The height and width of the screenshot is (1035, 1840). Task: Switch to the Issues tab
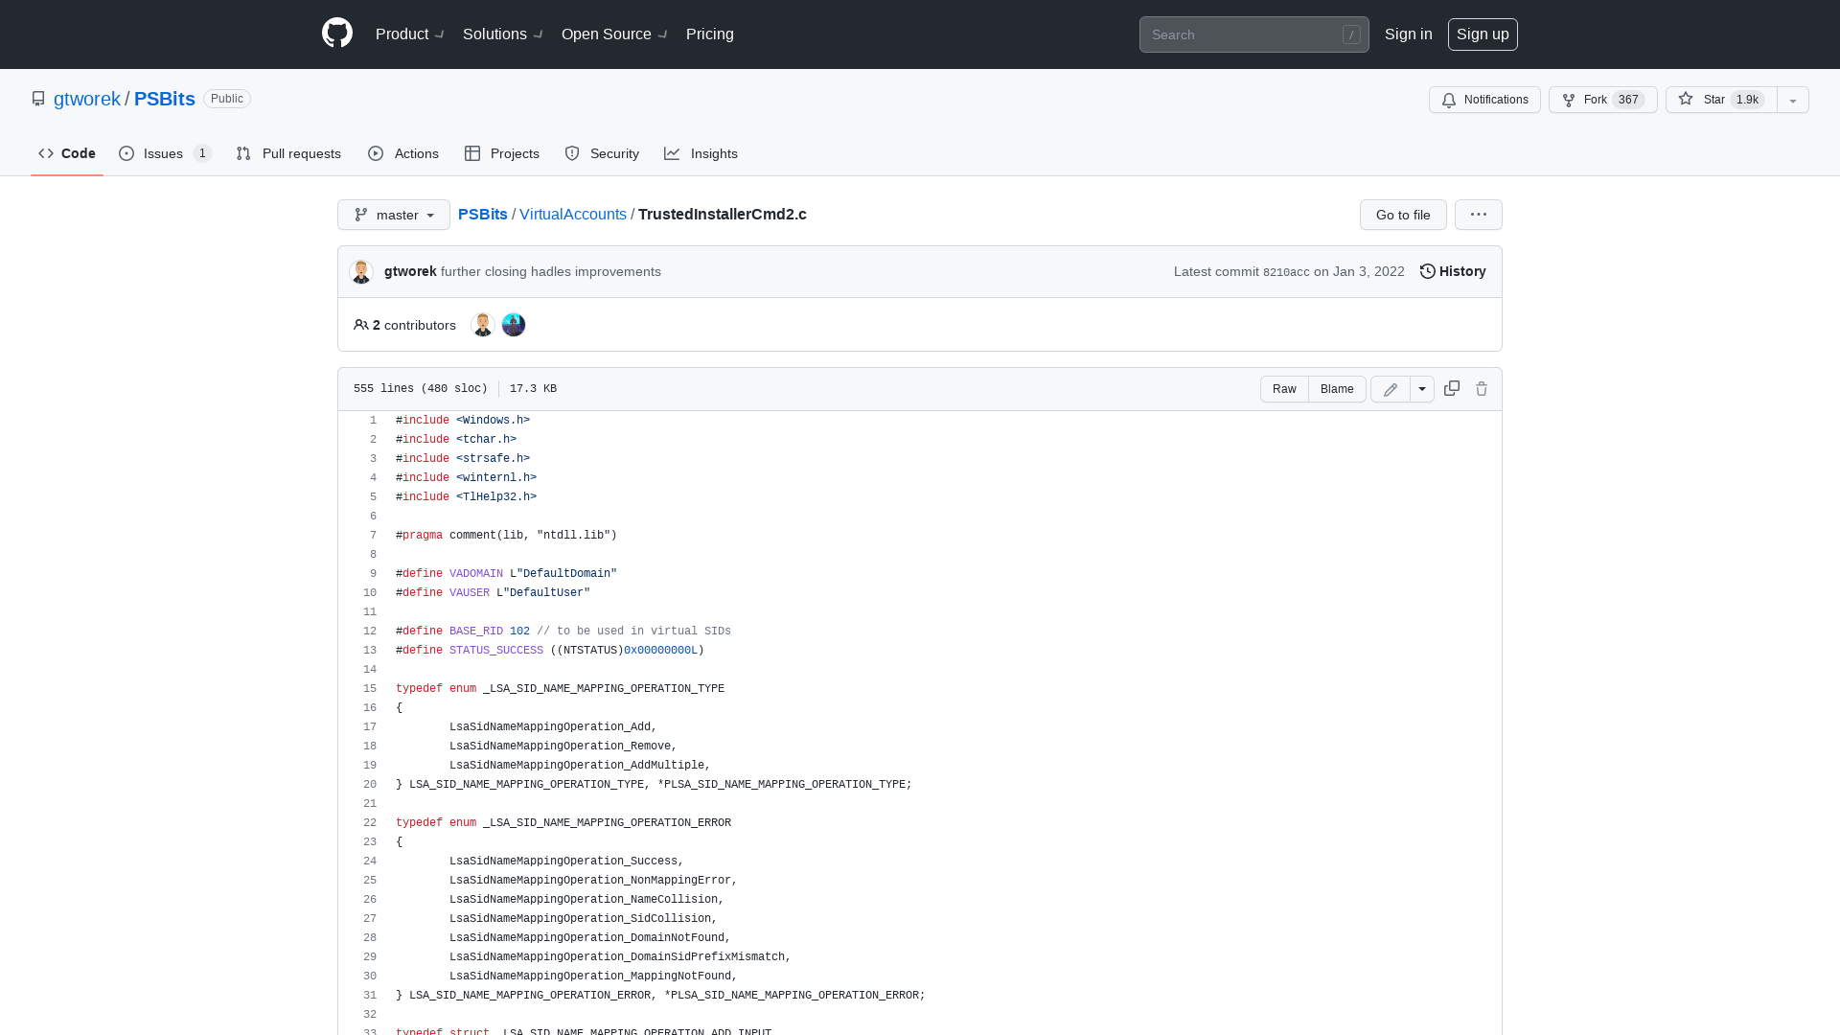point(165,153)
